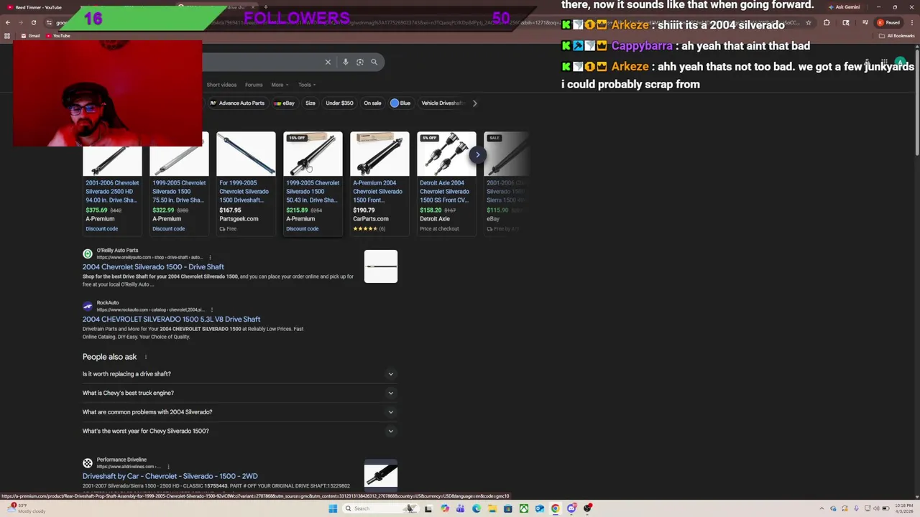Select the Forums search tab
920x517 pixels.
point(254,85)
